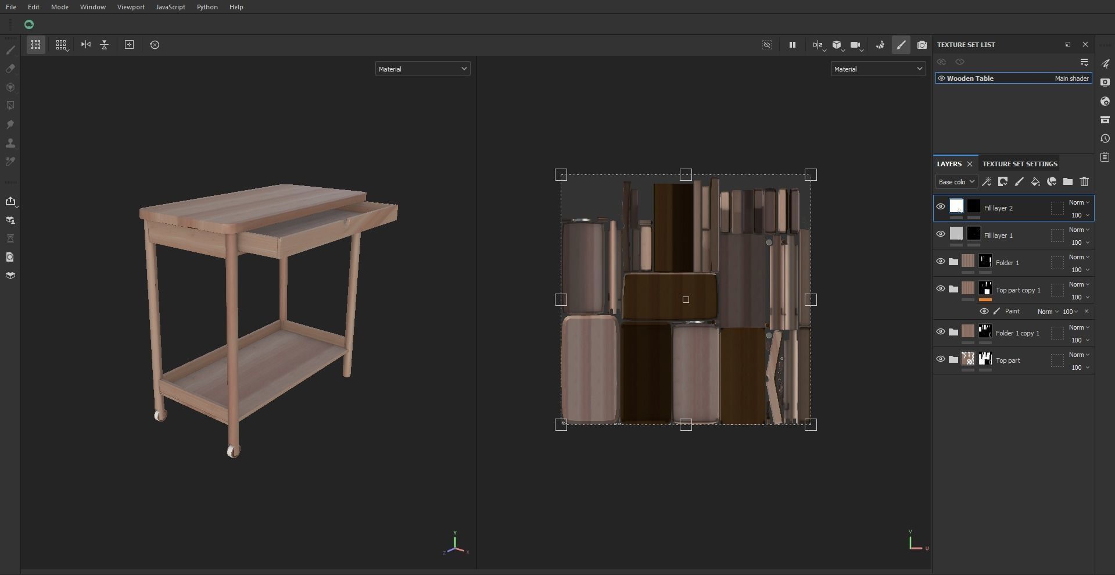Open the left viewport Material dropdown

click(422, 69)
